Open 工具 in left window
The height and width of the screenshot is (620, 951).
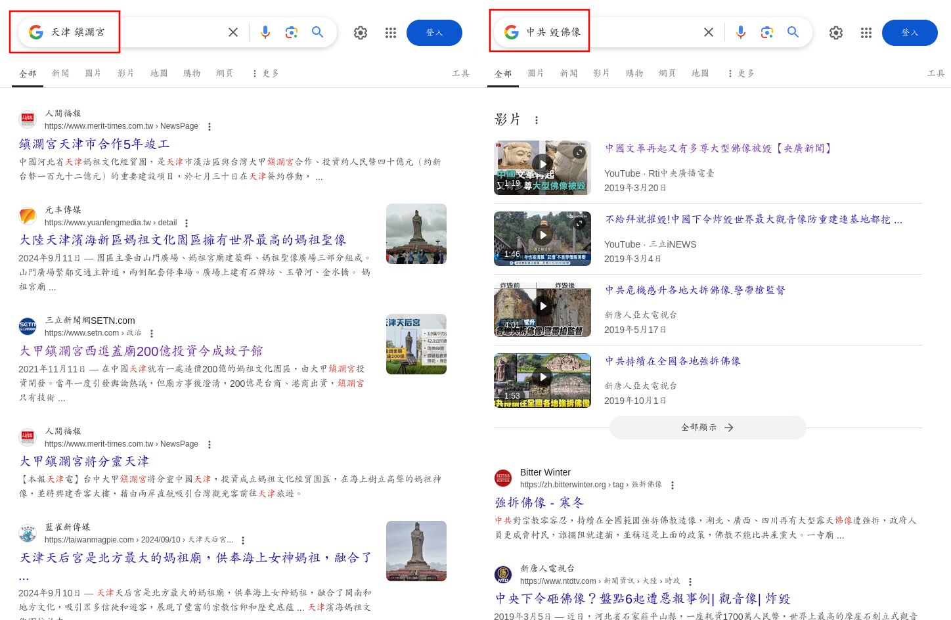pyautogui.click(x=460, y=74)
